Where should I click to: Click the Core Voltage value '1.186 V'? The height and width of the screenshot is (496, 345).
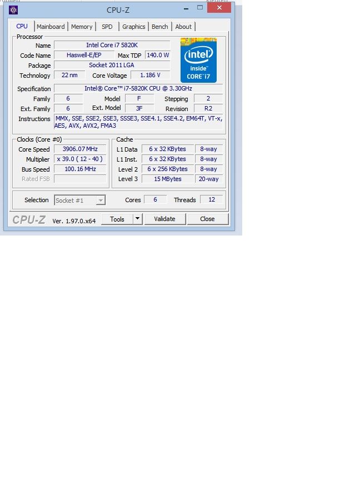click(x=151, y=75)
